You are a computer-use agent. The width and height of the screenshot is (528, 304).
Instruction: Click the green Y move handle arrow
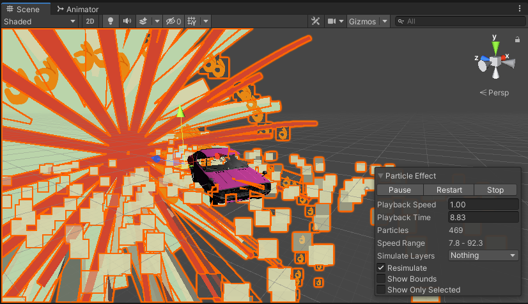[181, 112]
